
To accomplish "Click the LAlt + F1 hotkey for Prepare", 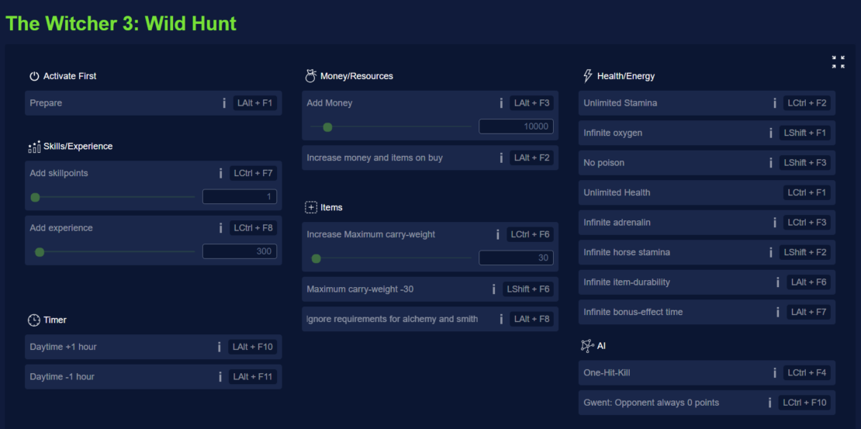I will pyautogui.click(x=255, y=103).
